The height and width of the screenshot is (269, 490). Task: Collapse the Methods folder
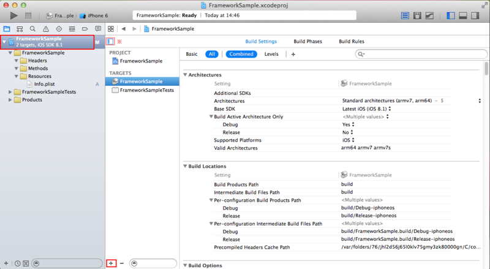click(x=17, y=69)
